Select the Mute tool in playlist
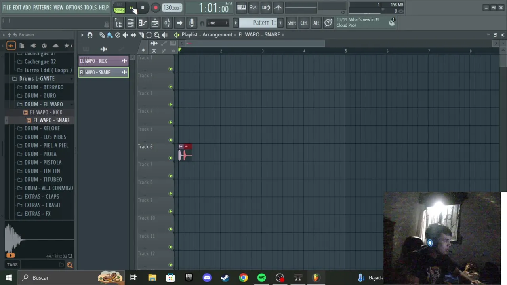 pyautogui.click(x=126, y=35)
